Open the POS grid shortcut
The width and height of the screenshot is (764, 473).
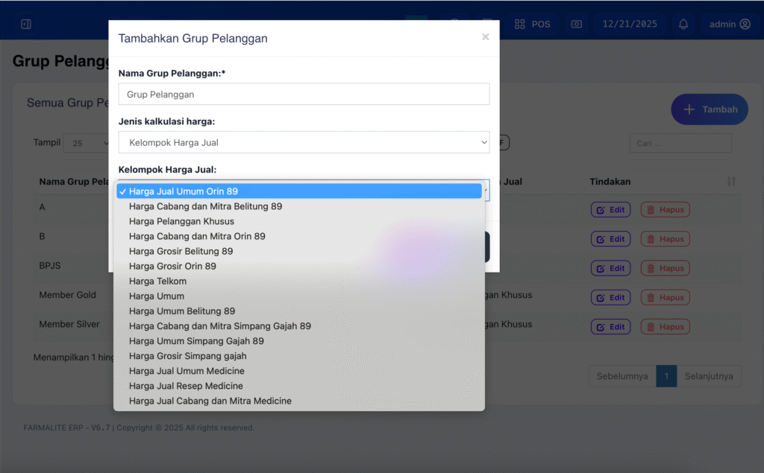pos(533,24)
